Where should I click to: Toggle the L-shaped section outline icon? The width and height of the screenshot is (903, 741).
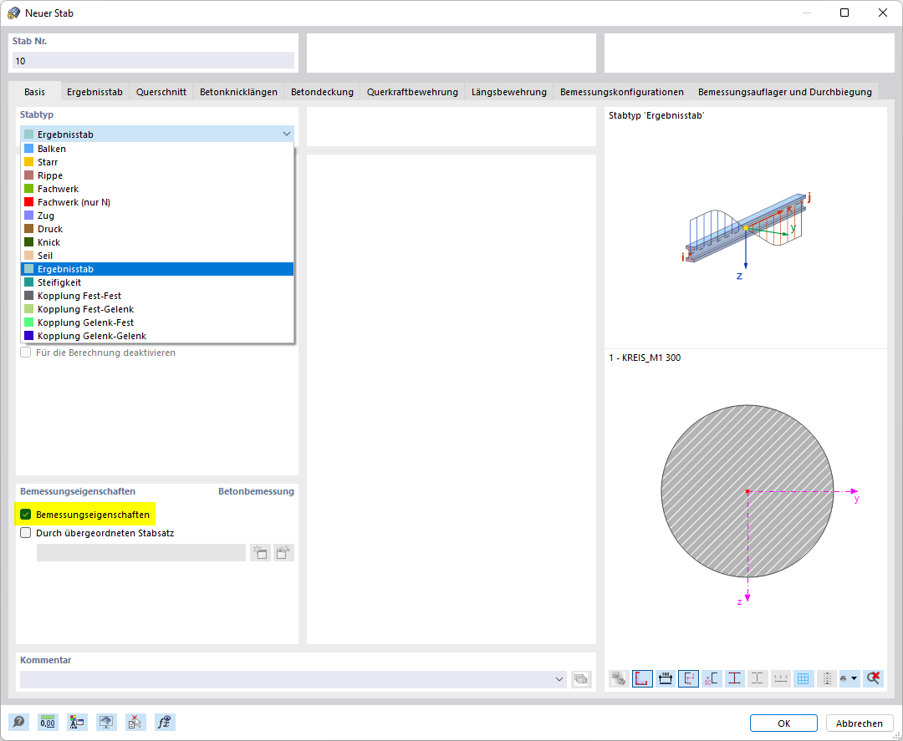(642, 678)
